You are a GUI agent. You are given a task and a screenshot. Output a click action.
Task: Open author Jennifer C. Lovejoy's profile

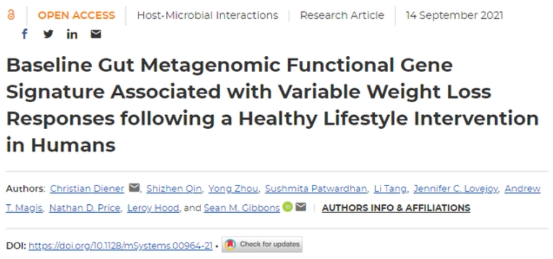(455, 188)
